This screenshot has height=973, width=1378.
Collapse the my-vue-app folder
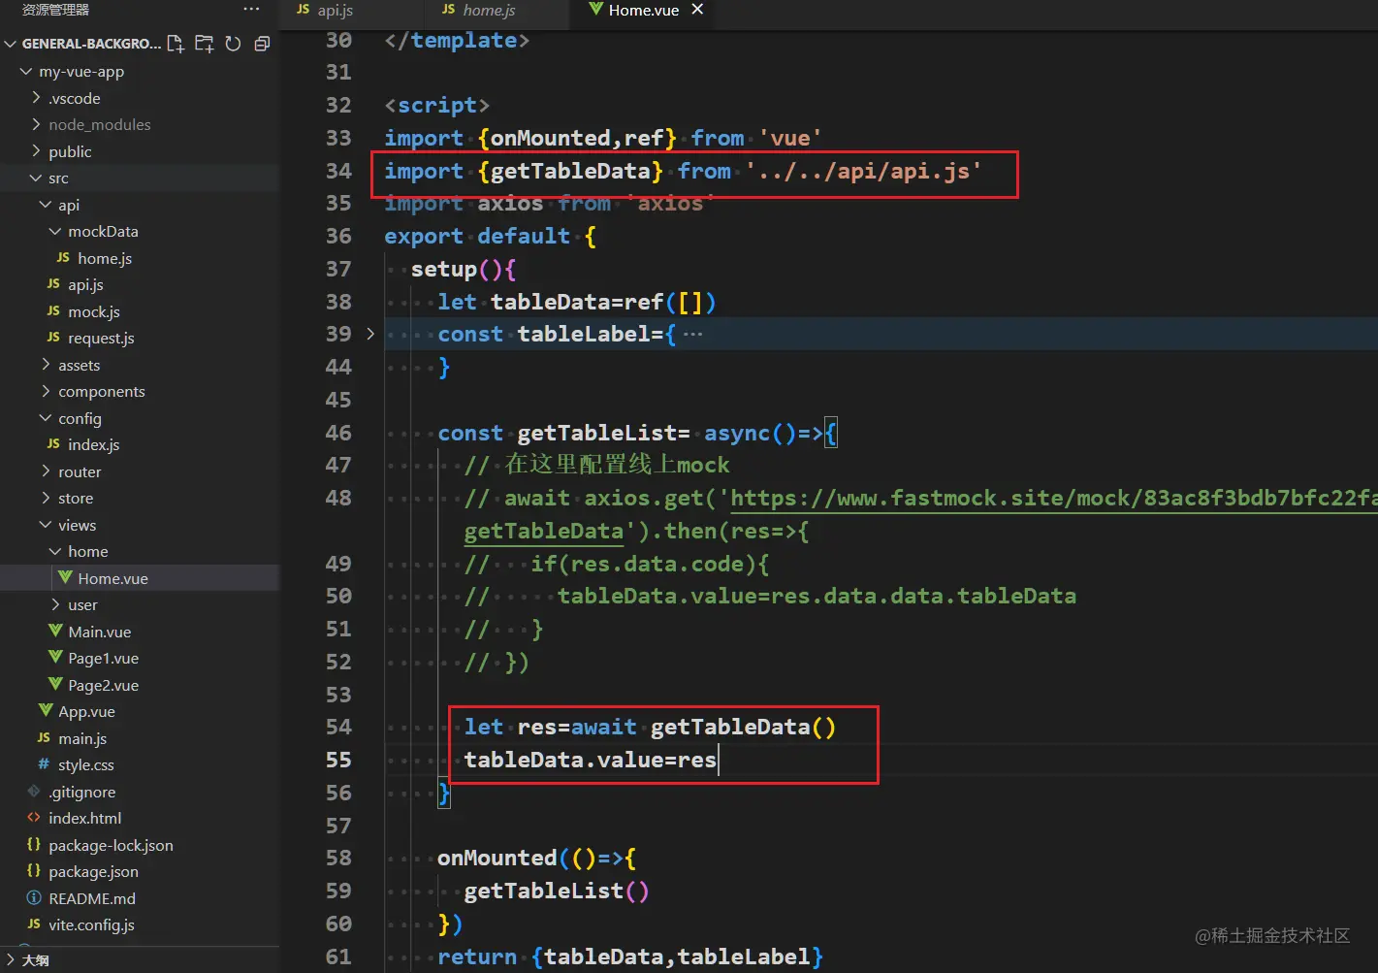[x=26, y=72]
